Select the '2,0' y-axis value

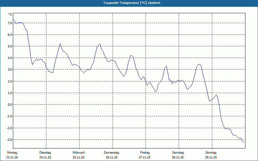pyautogui.click(x=10, y=81)
